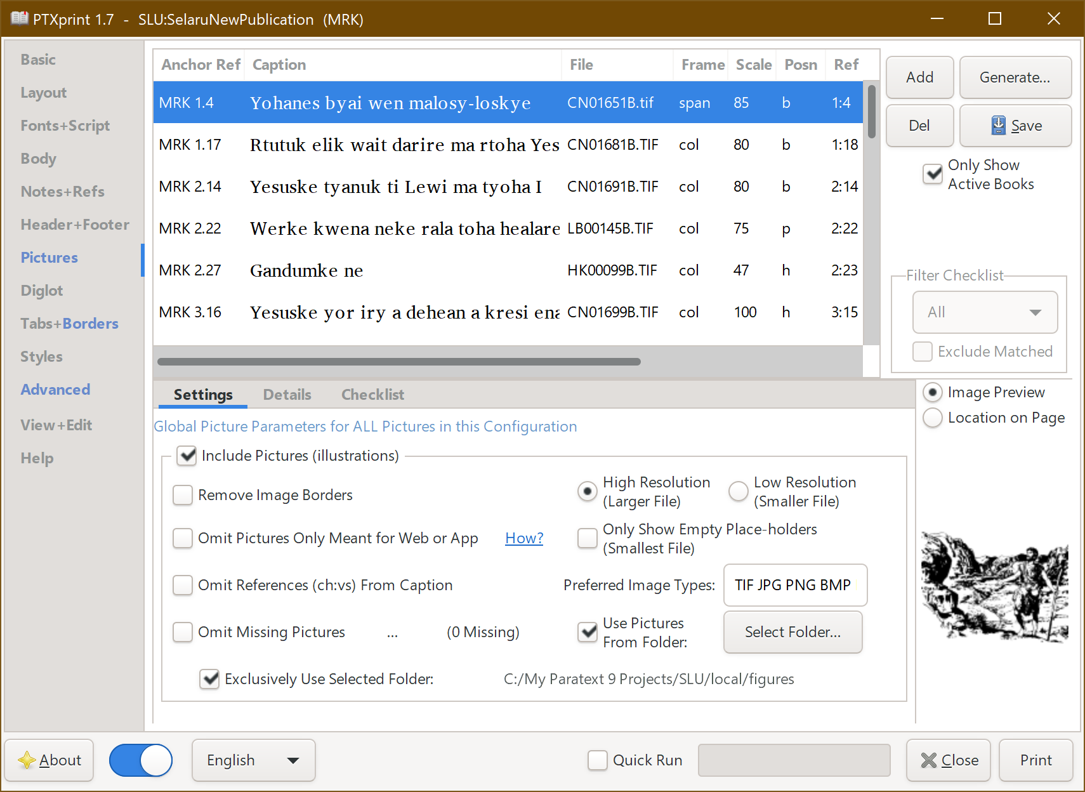Click the X icon on the Close button

[x=929, y=760]
